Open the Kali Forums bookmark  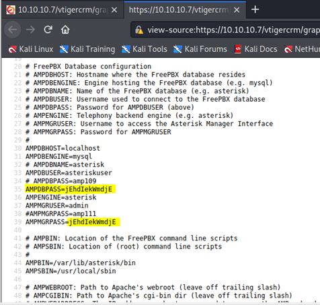click(200, 49)
